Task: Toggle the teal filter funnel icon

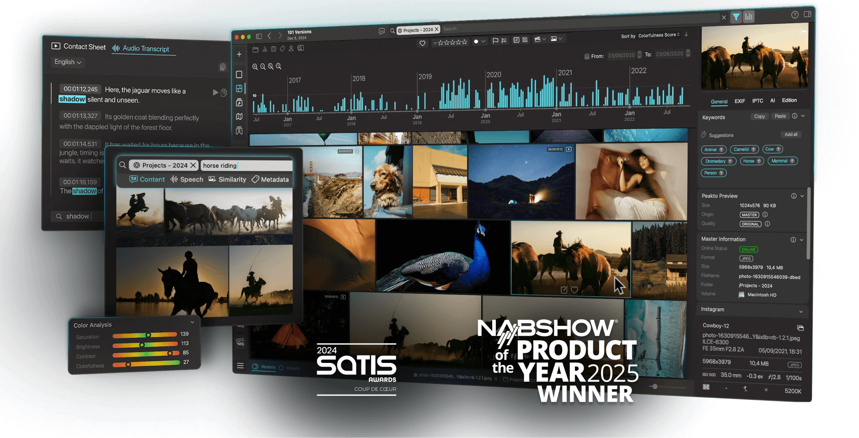Action: click(736, 17)
